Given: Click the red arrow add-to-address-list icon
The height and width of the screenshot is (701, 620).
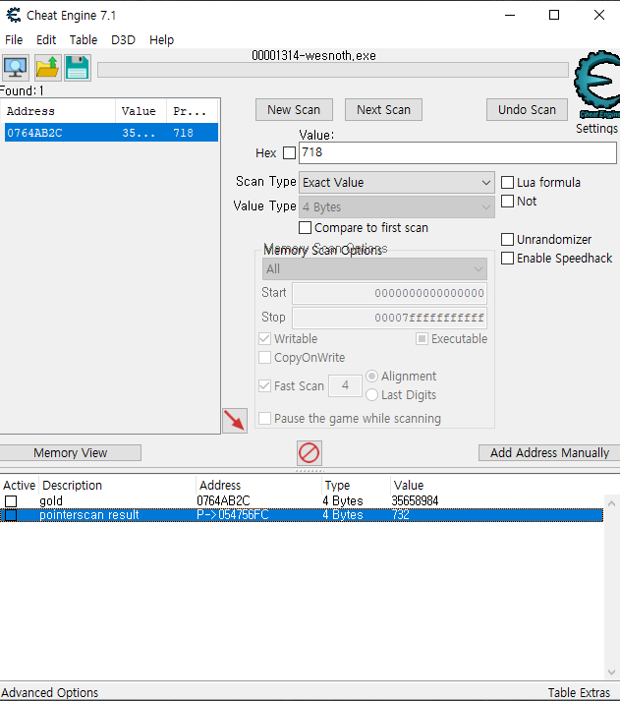Looking at the screenshot, I should [x=235, y=420].
